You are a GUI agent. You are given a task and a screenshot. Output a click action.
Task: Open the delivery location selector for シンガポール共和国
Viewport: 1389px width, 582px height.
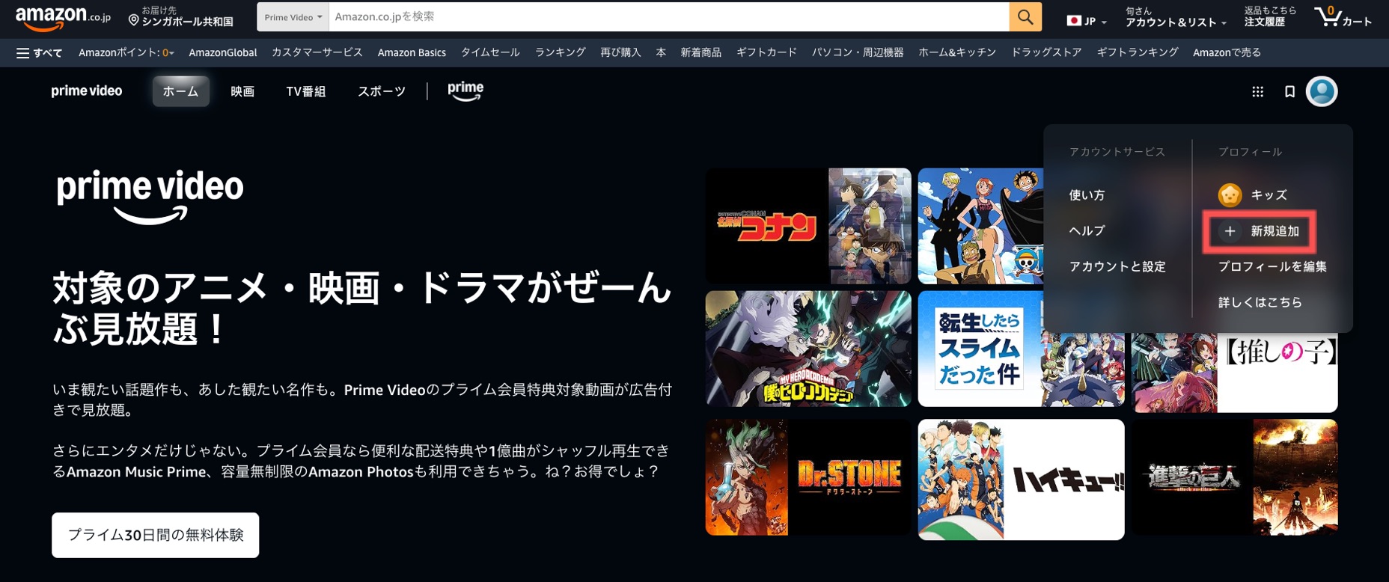click(180, 16)
